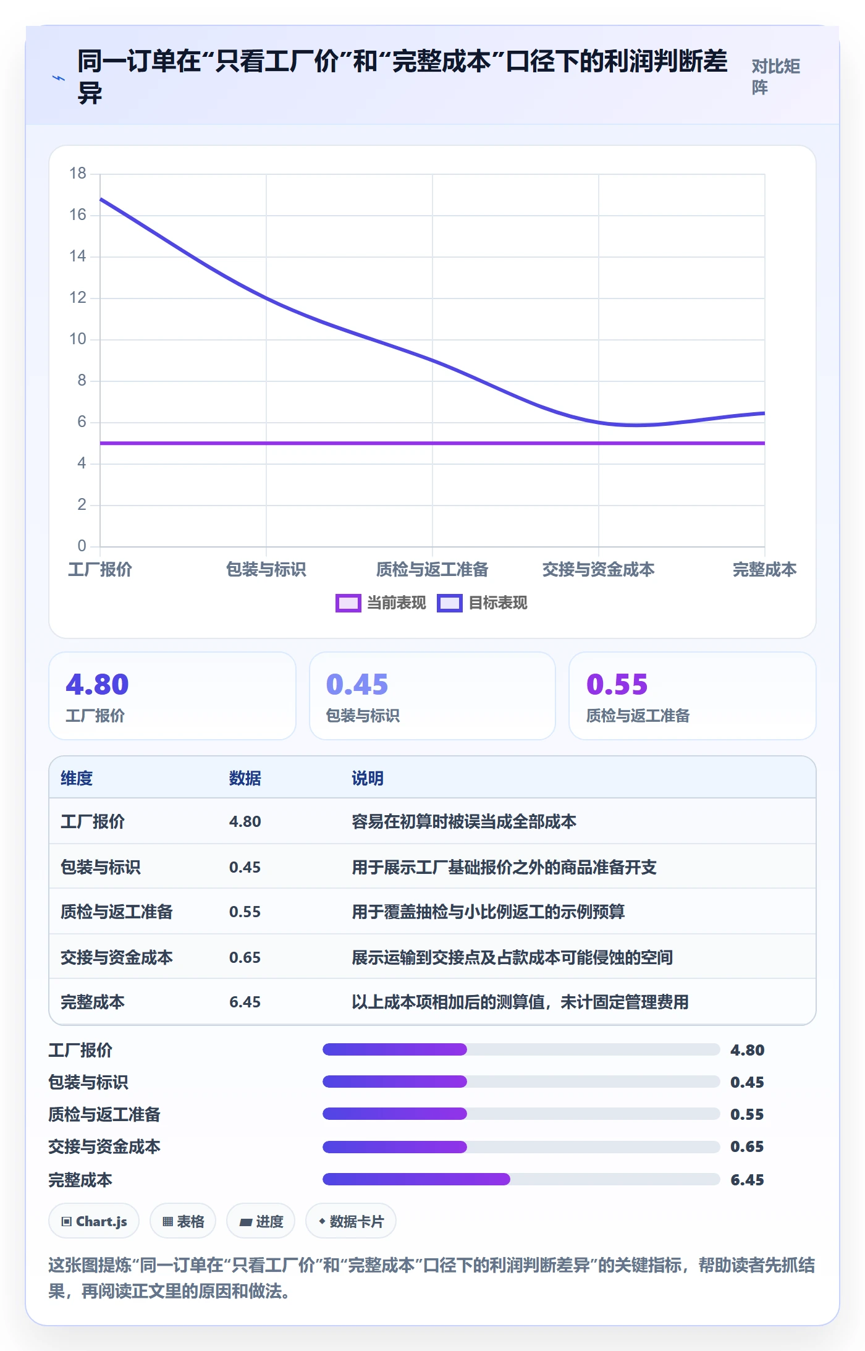Select the 表格 tag chip

183,1221
